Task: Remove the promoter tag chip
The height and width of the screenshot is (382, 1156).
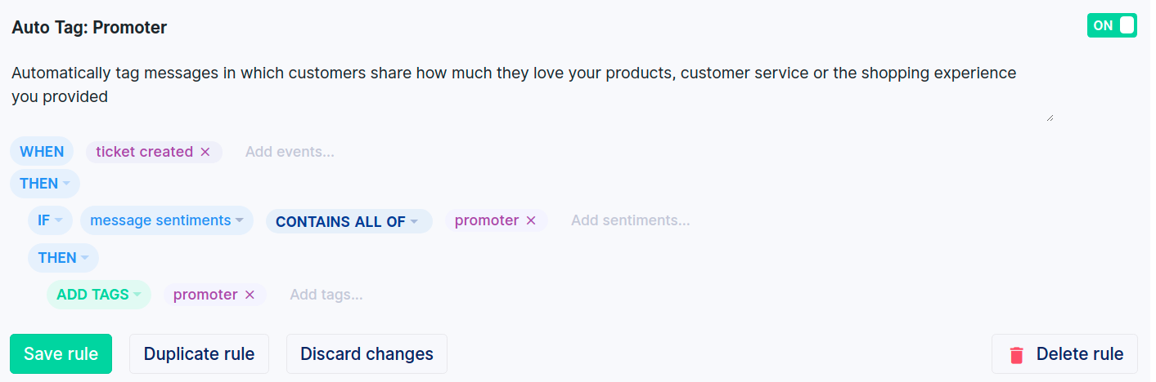Action: tap(250, 295)
